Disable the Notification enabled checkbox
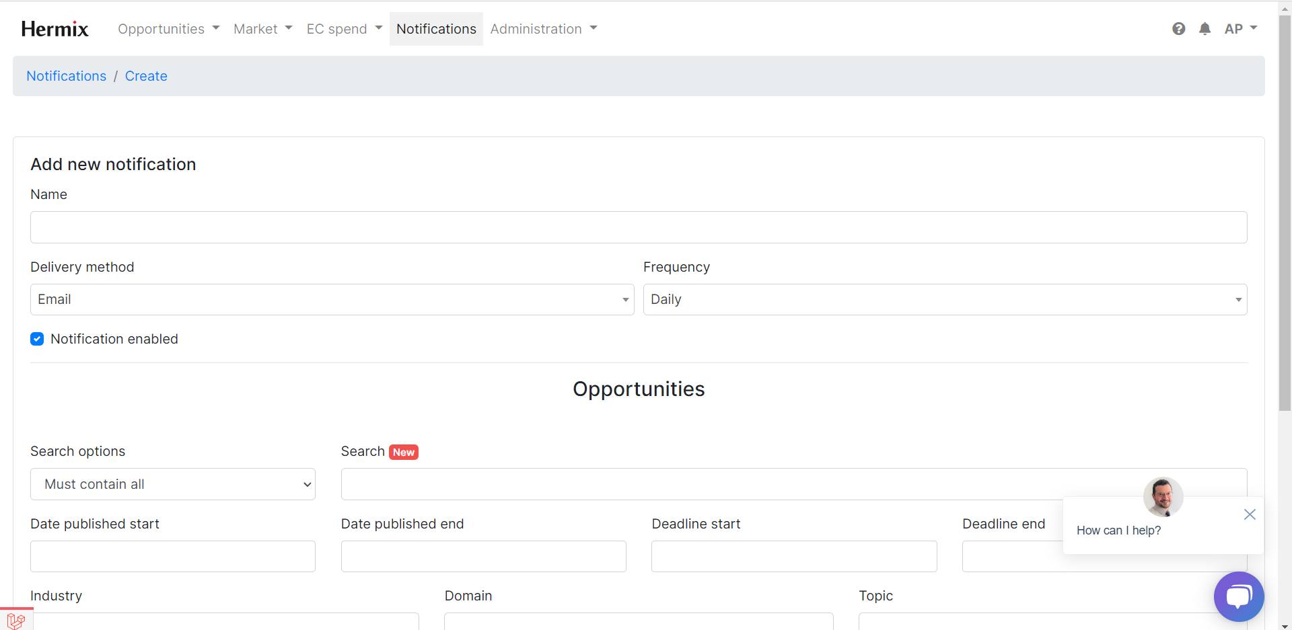 click(37, 339)
